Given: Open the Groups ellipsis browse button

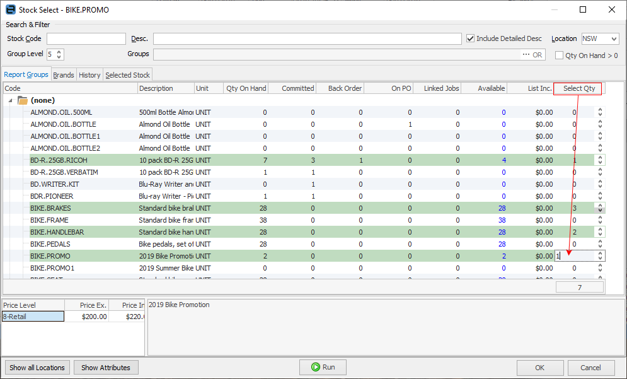Looking at the screenshot, I should pos(526,55).
